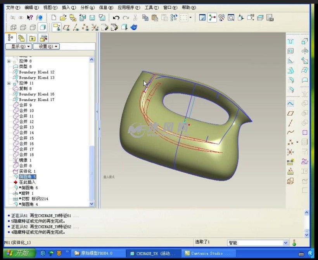Open the 编辑(E) menu

(x=32, y=7)
